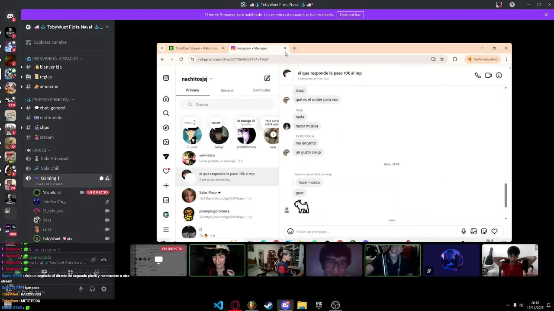
Task: Join the Sala Chill voice channel
Action: point(68,168)
